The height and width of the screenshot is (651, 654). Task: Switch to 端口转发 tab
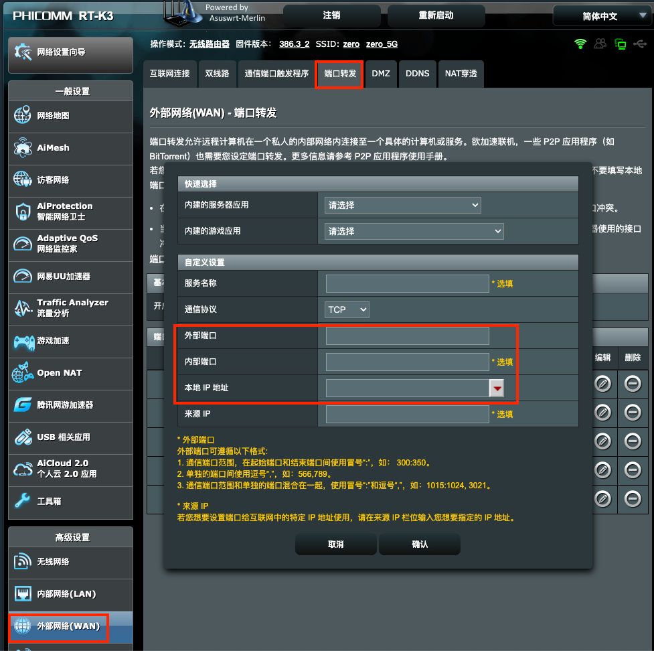(340, 74)
